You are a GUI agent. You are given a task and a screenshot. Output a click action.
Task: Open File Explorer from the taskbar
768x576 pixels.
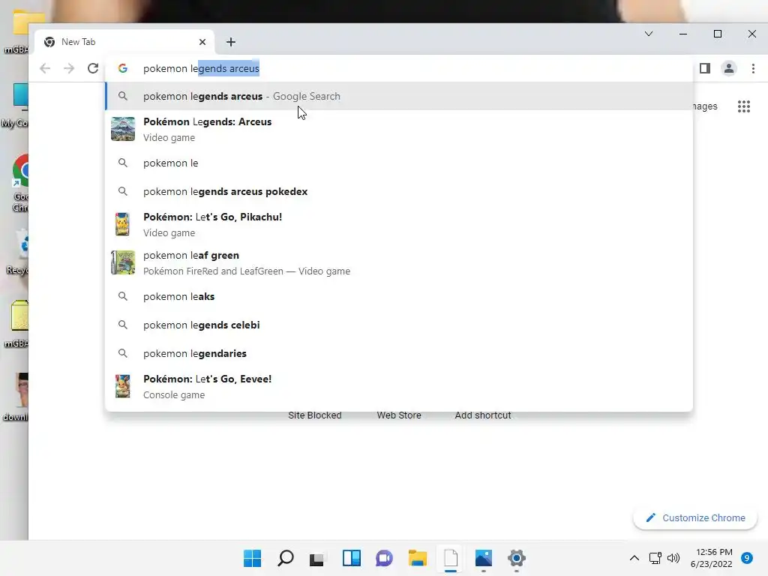[x=417, y=558]
